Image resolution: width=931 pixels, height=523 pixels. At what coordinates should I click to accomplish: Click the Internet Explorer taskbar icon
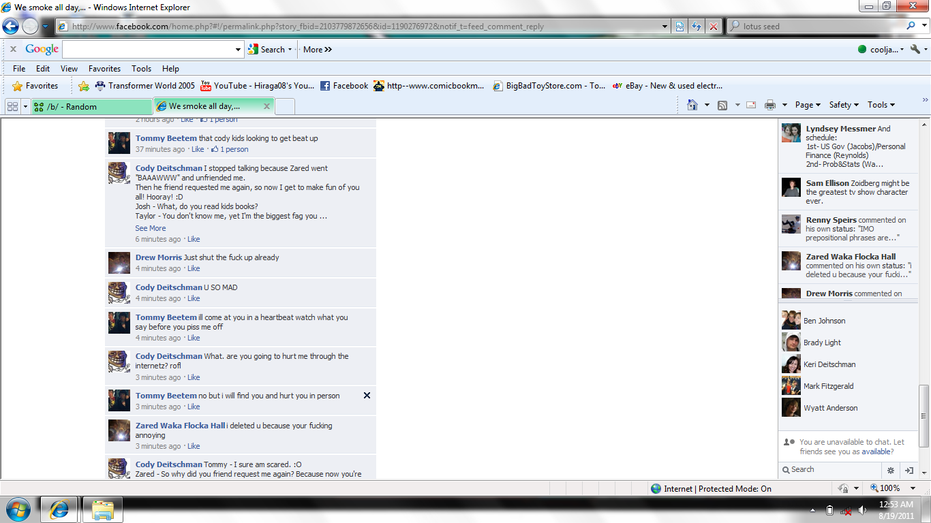(59, 509)
